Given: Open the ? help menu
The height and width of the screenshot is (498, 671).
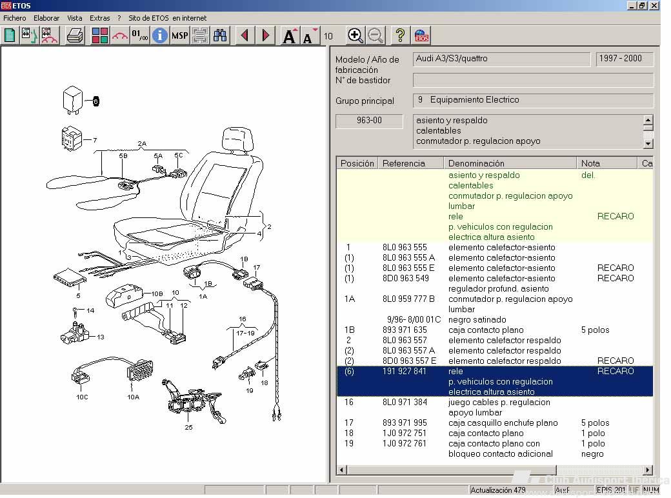Looking at the screenshot, I should point(119,18).
